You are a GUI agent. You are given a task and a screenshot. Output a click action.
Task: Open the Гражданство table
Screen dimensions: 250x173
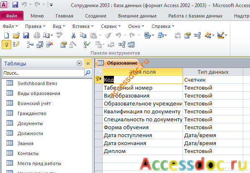[32, 113]
